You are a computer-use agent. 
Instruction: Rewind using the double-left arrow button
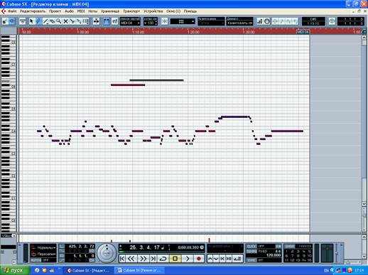click(x=131, y=259)
